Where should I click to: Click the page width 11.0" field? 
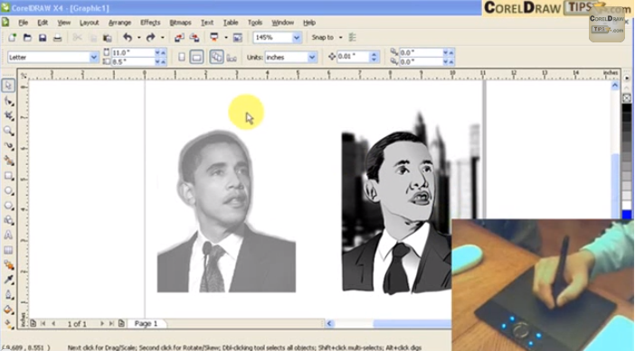click(x=133, y=53)
